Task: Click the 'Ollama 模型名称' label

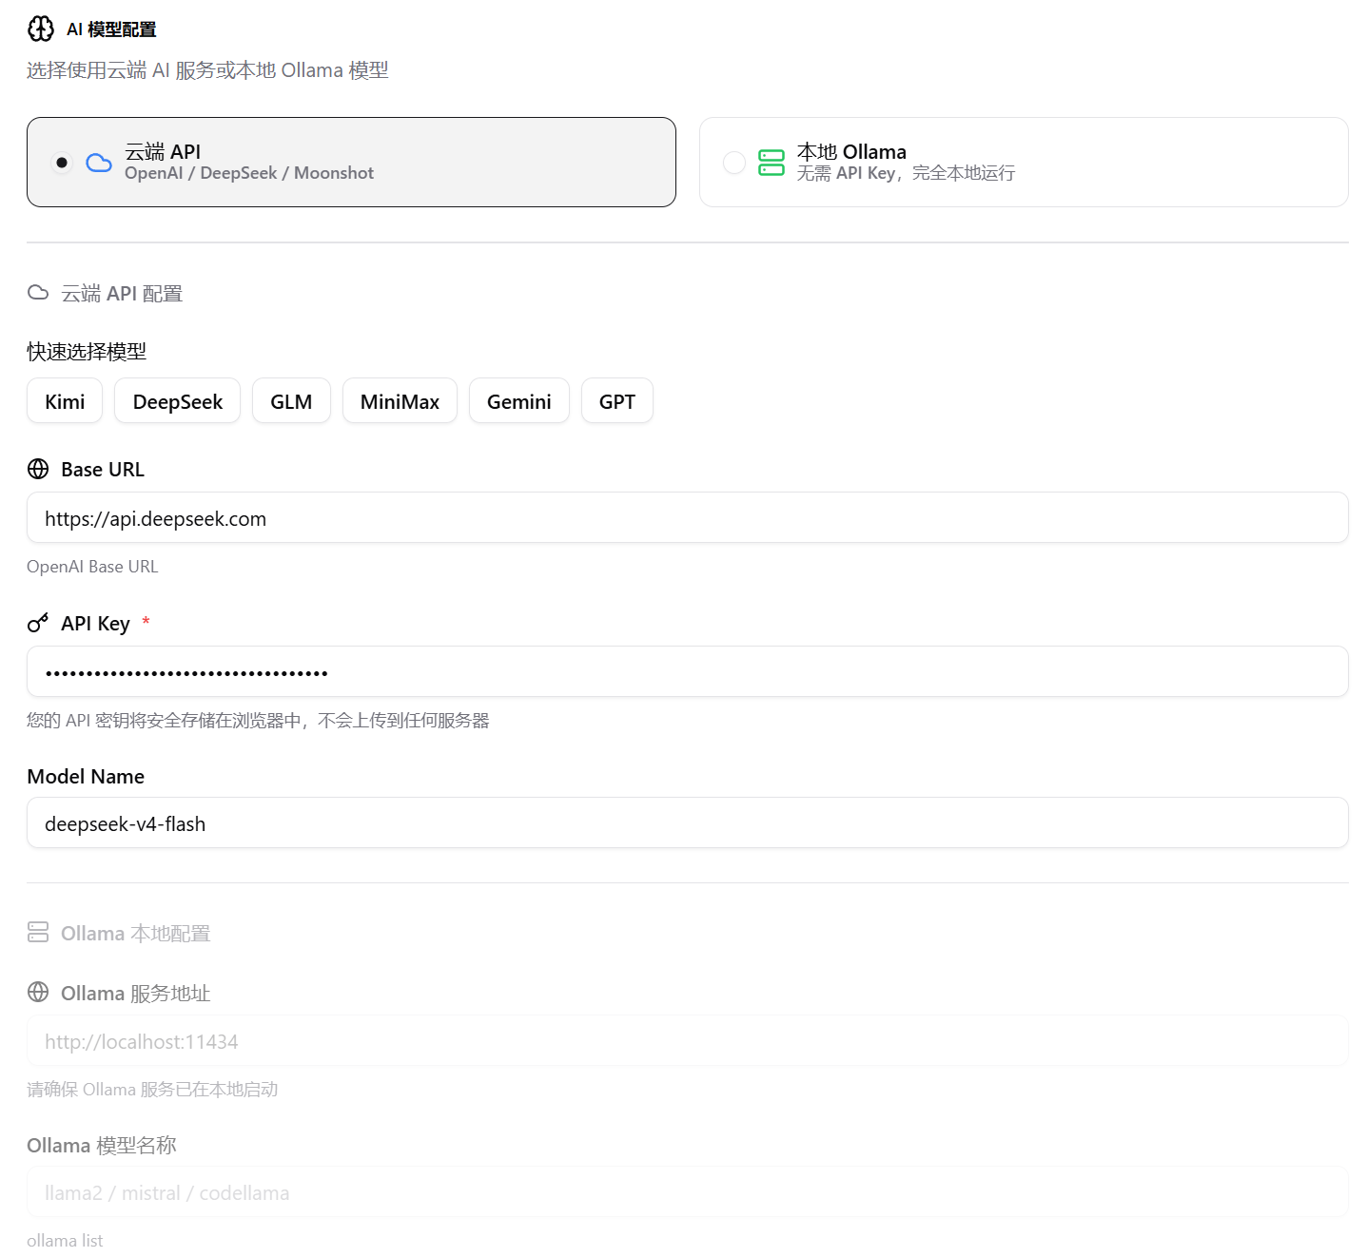Action: point(102,1146)
